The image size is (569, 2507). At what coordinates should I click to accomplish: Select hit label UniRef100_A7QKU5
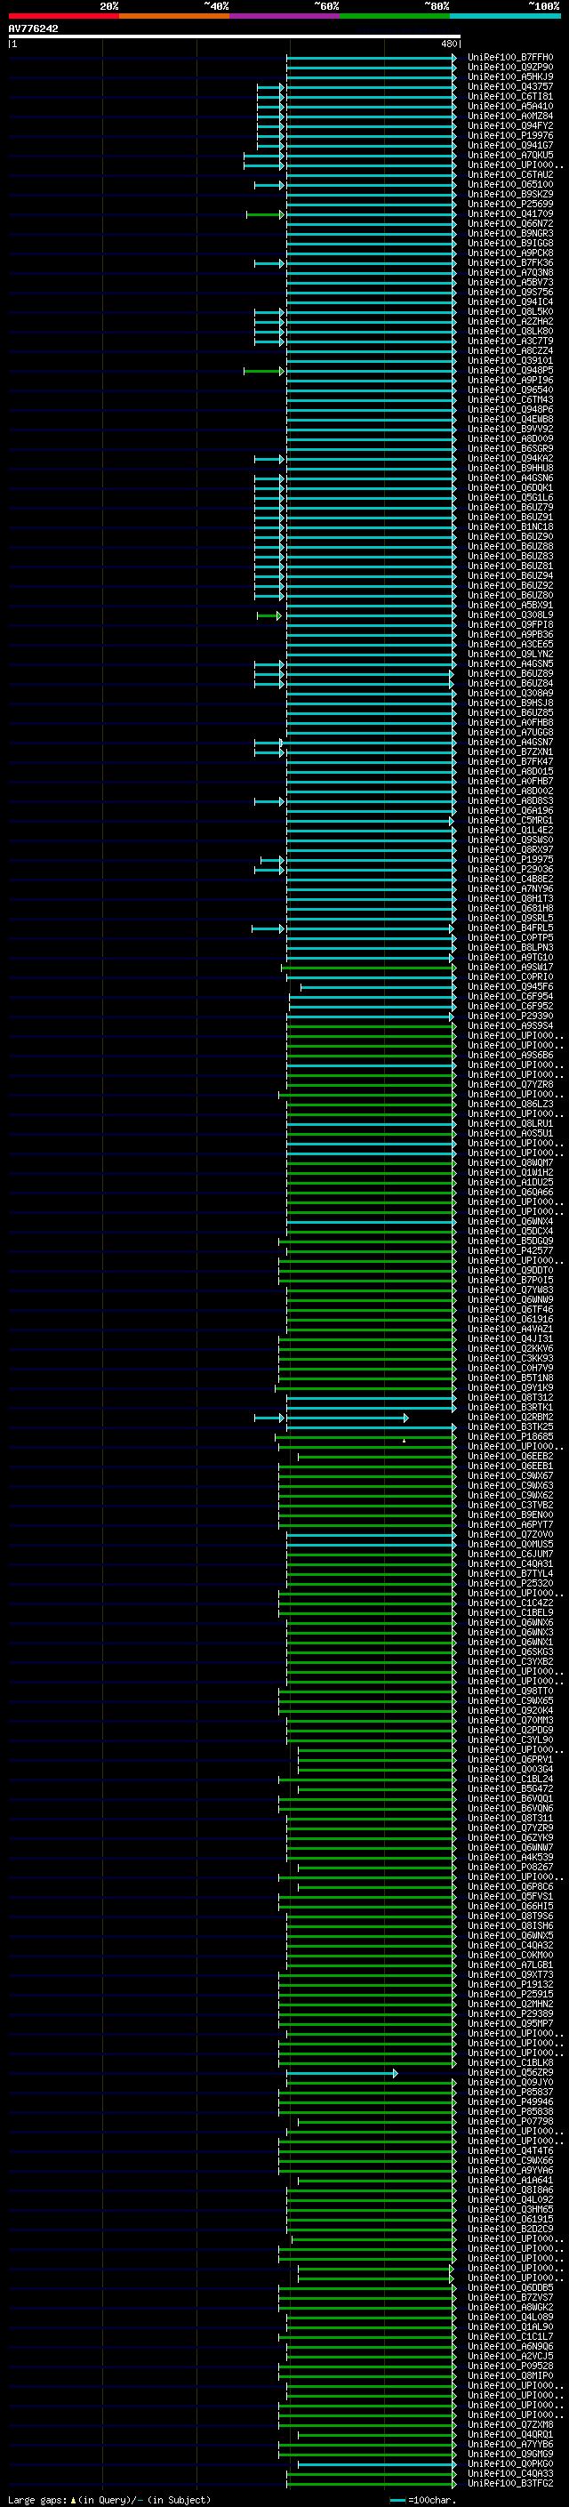click(510, 155)
